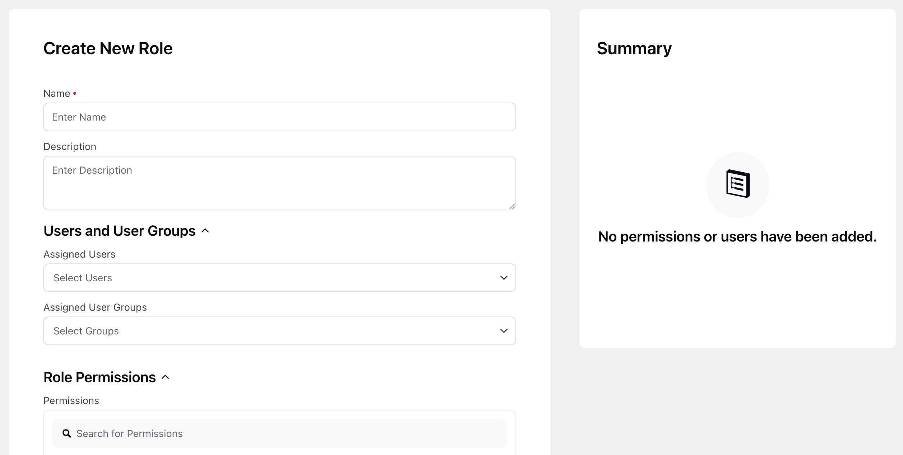Open the Select Groups dropdown
This screenshot has width=903, height=455.
coord(279,331)
